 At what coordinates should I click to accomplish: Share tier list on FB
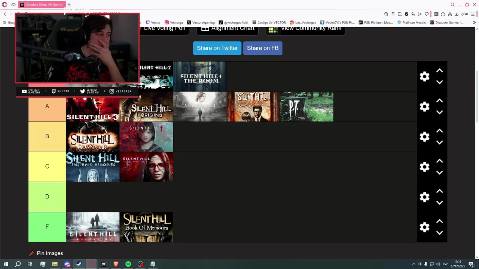pos(263,48)
